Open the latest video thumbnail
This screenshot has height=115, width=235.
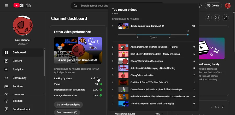point(78,50)
